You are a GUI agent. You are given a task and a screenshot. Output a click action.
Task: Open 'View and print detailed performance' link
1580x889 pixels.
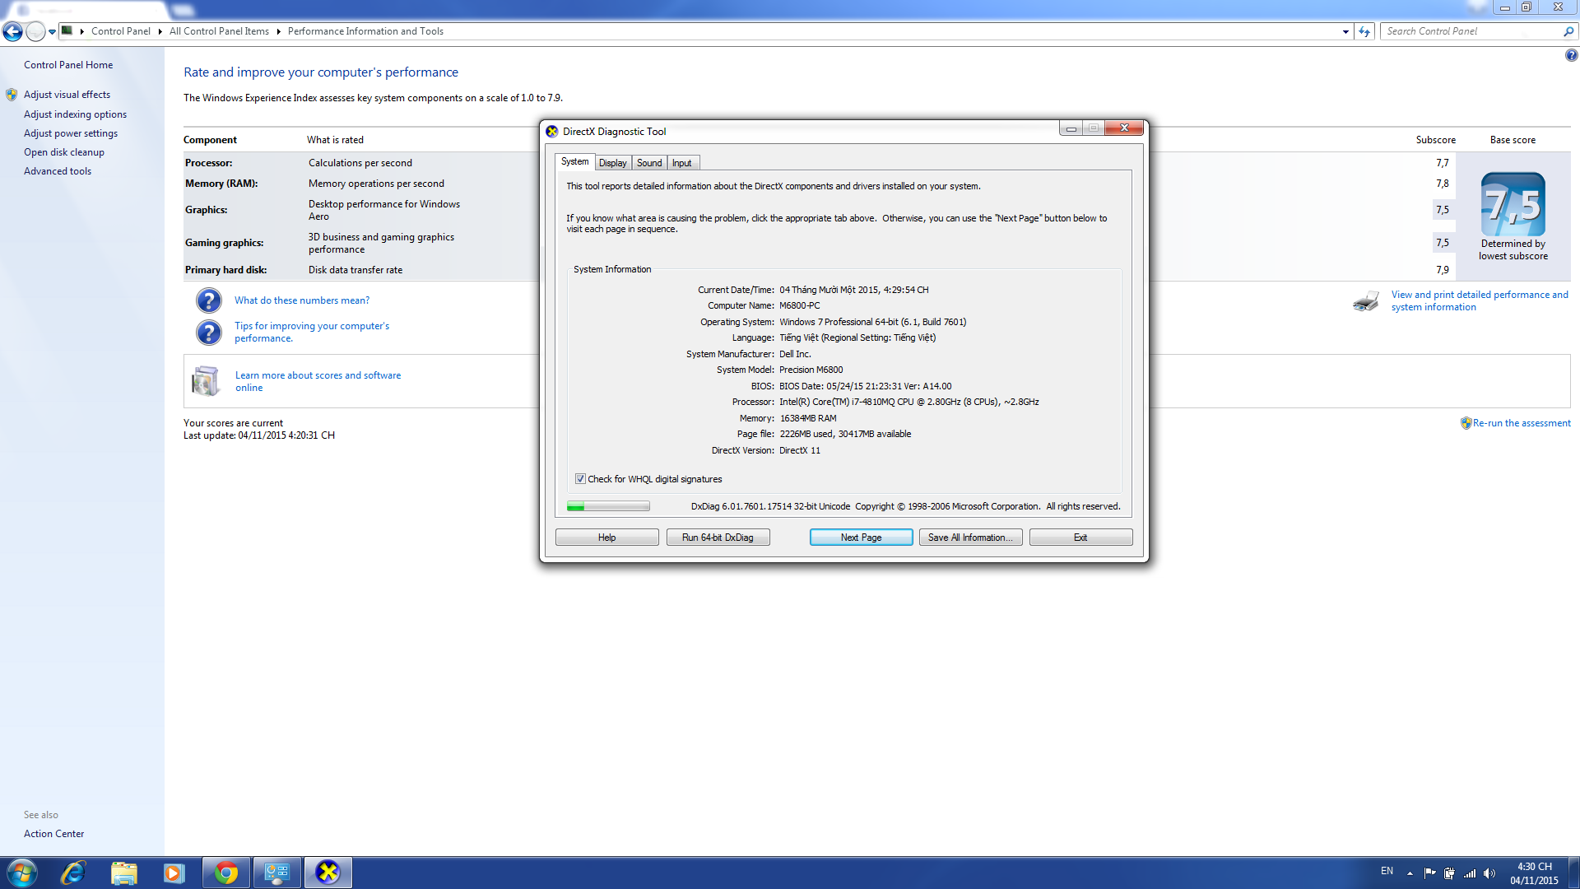click(x=1480, y=300)
